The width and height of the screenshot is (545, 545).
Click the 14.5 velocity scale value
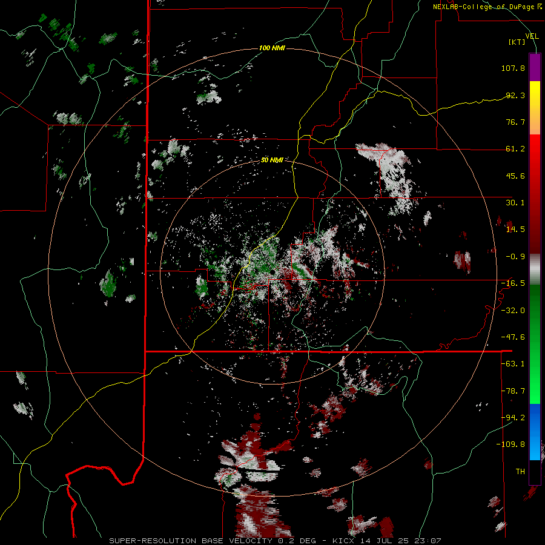pos(515,230)
